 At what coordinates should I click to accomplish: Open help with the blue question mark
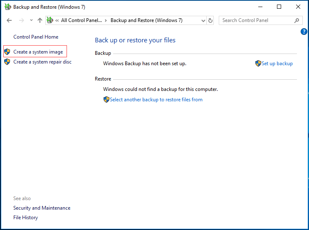pos(304,32)
